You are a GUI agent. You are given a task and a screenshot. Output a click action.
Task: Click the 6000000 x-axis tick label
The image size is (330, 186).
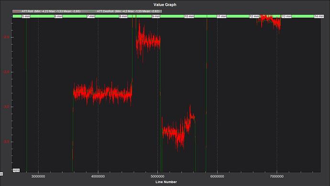(217, 176)
